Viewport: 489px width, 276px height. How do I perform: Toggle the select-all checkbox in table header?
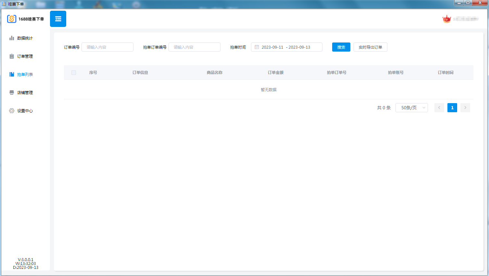coord(74,73)
